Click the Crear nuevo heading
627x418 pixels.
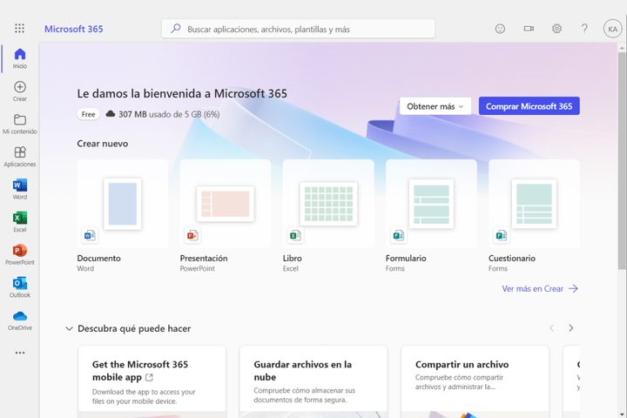pos(103,144)
